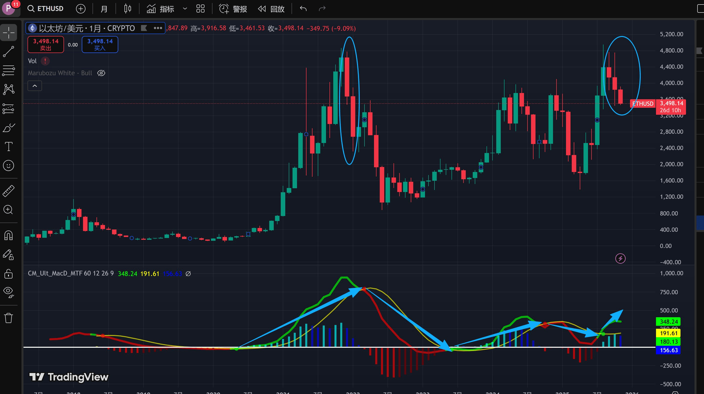Click the lightning fast-trade icon on the chart
This screenshot has height=394, width=704.
(x=620, y=258)
